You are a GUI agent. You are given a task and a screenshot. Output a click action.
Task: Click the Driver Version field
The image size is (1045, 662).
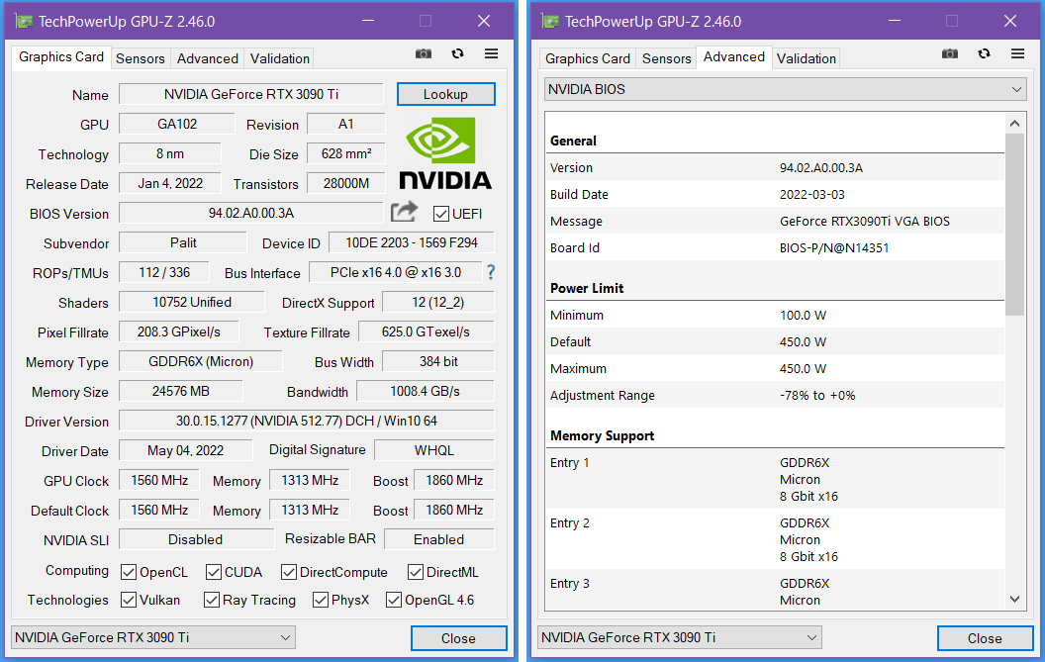(x=307, y=421)
